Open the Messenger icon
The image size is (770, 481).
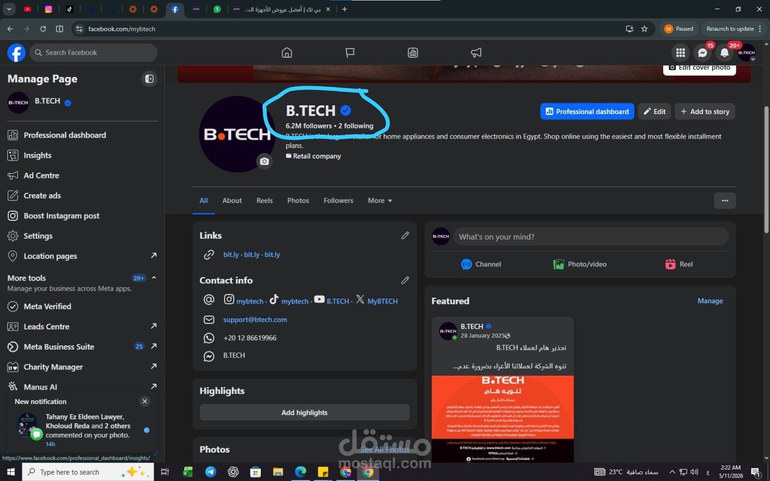[x=703, y=53]
